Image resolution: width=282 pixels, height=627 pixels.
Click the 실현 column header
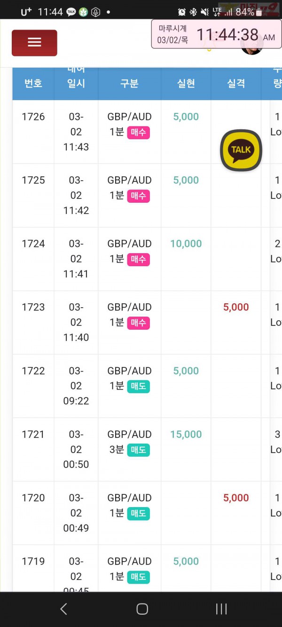[x=186, y=83]
